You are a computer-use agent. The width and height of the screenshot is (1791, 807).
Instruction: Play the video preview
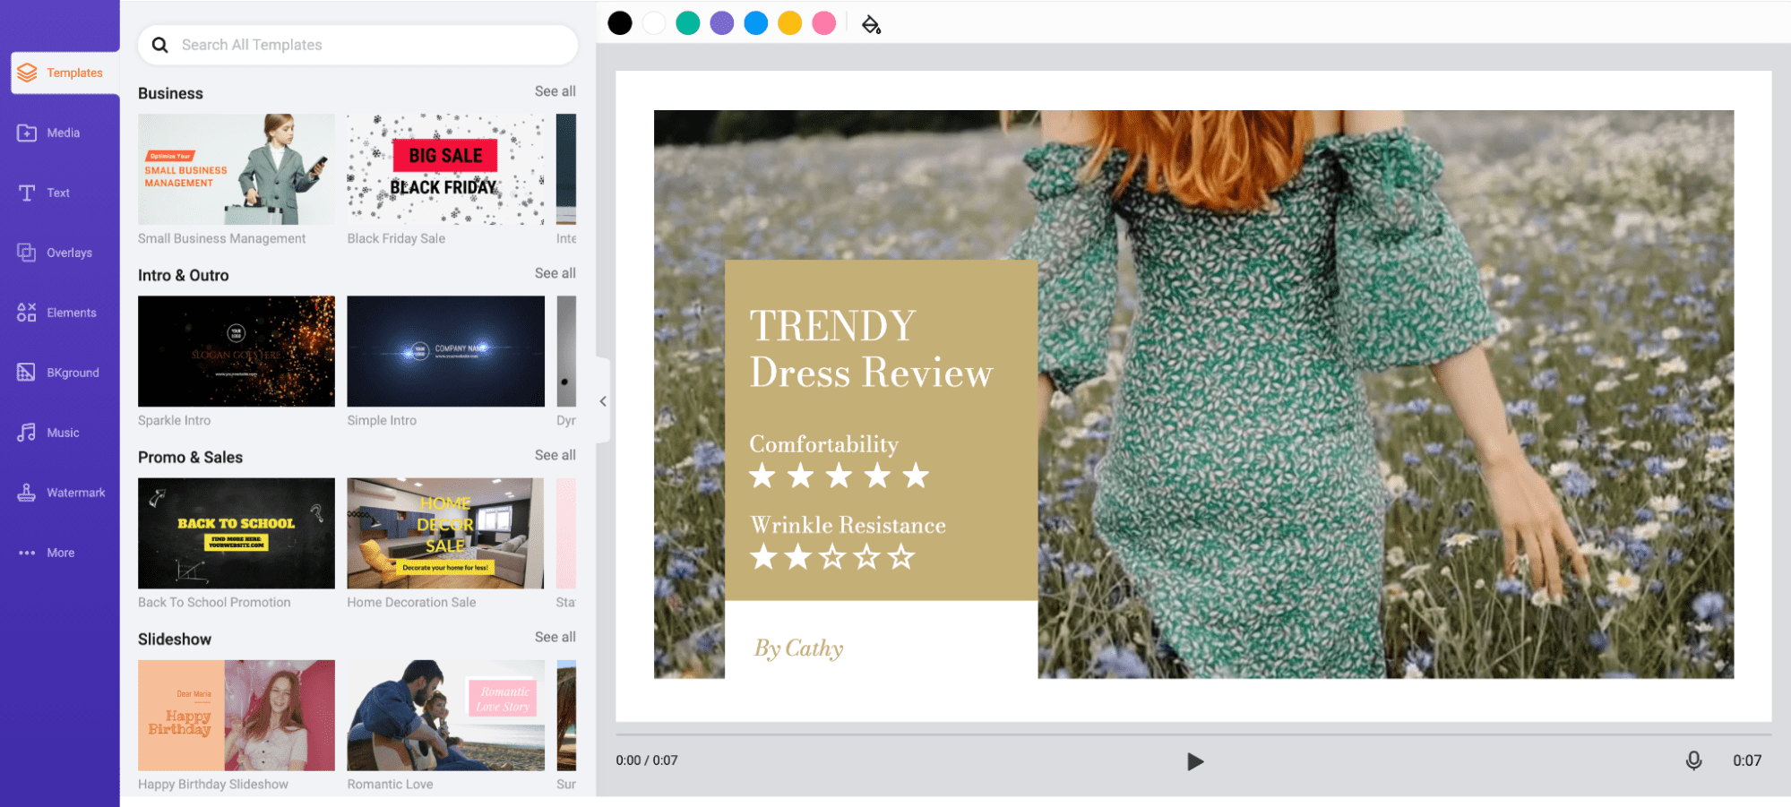coord(1194,761)
